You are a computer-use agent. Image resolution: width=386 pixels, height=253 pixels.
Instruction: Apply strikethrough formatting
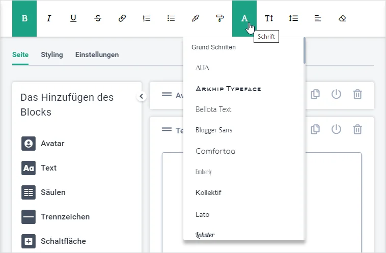[98, 18]
